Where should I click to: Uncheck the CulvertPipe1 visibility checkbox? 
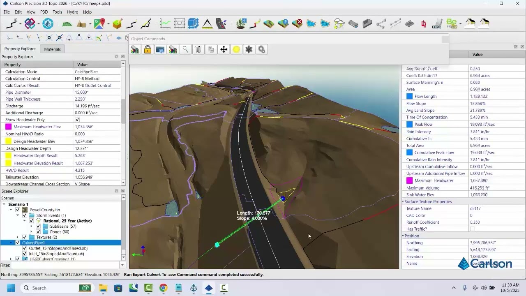[x=18, y=243]
